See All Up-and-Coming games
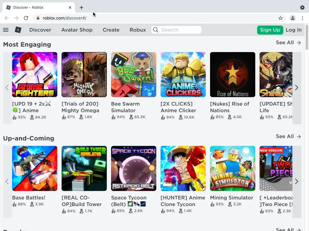 click(288, 137)
